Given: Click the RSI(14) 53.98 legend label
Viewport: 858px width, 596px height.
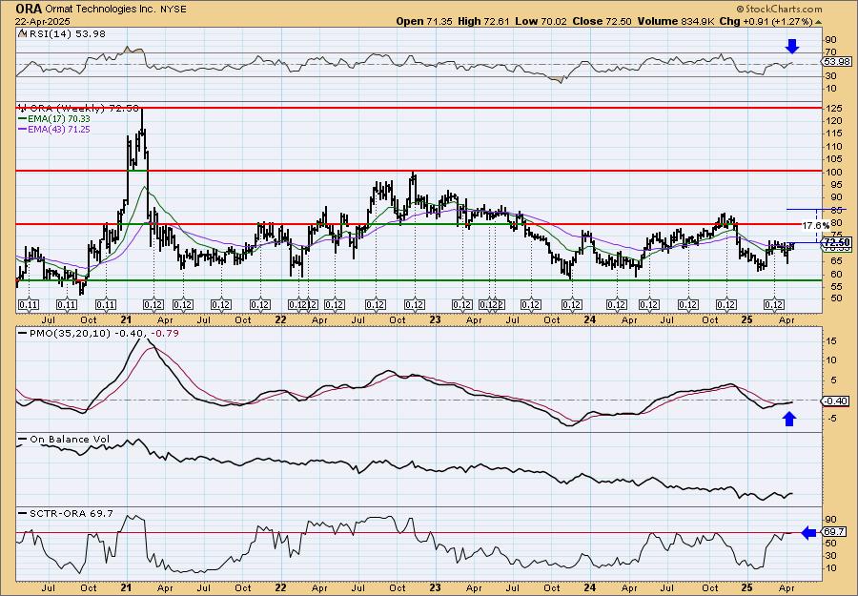Looking at the screenshot, I should tap(66, 34).
